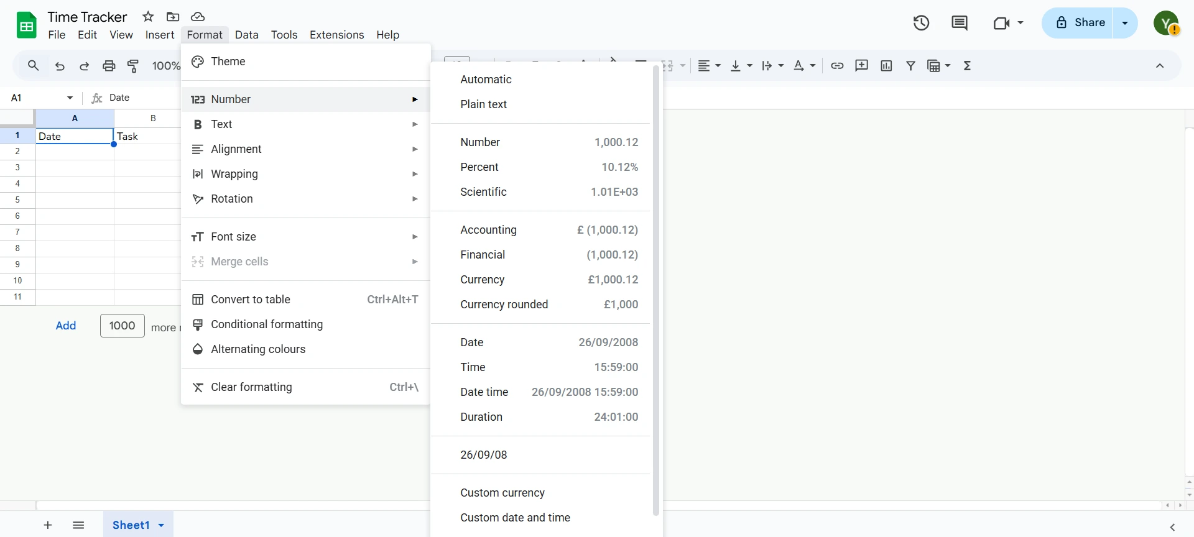Viewport: 1194px width, 537px height.
Task: Apply the Scientific number format
Action: (x=541, y=192)
